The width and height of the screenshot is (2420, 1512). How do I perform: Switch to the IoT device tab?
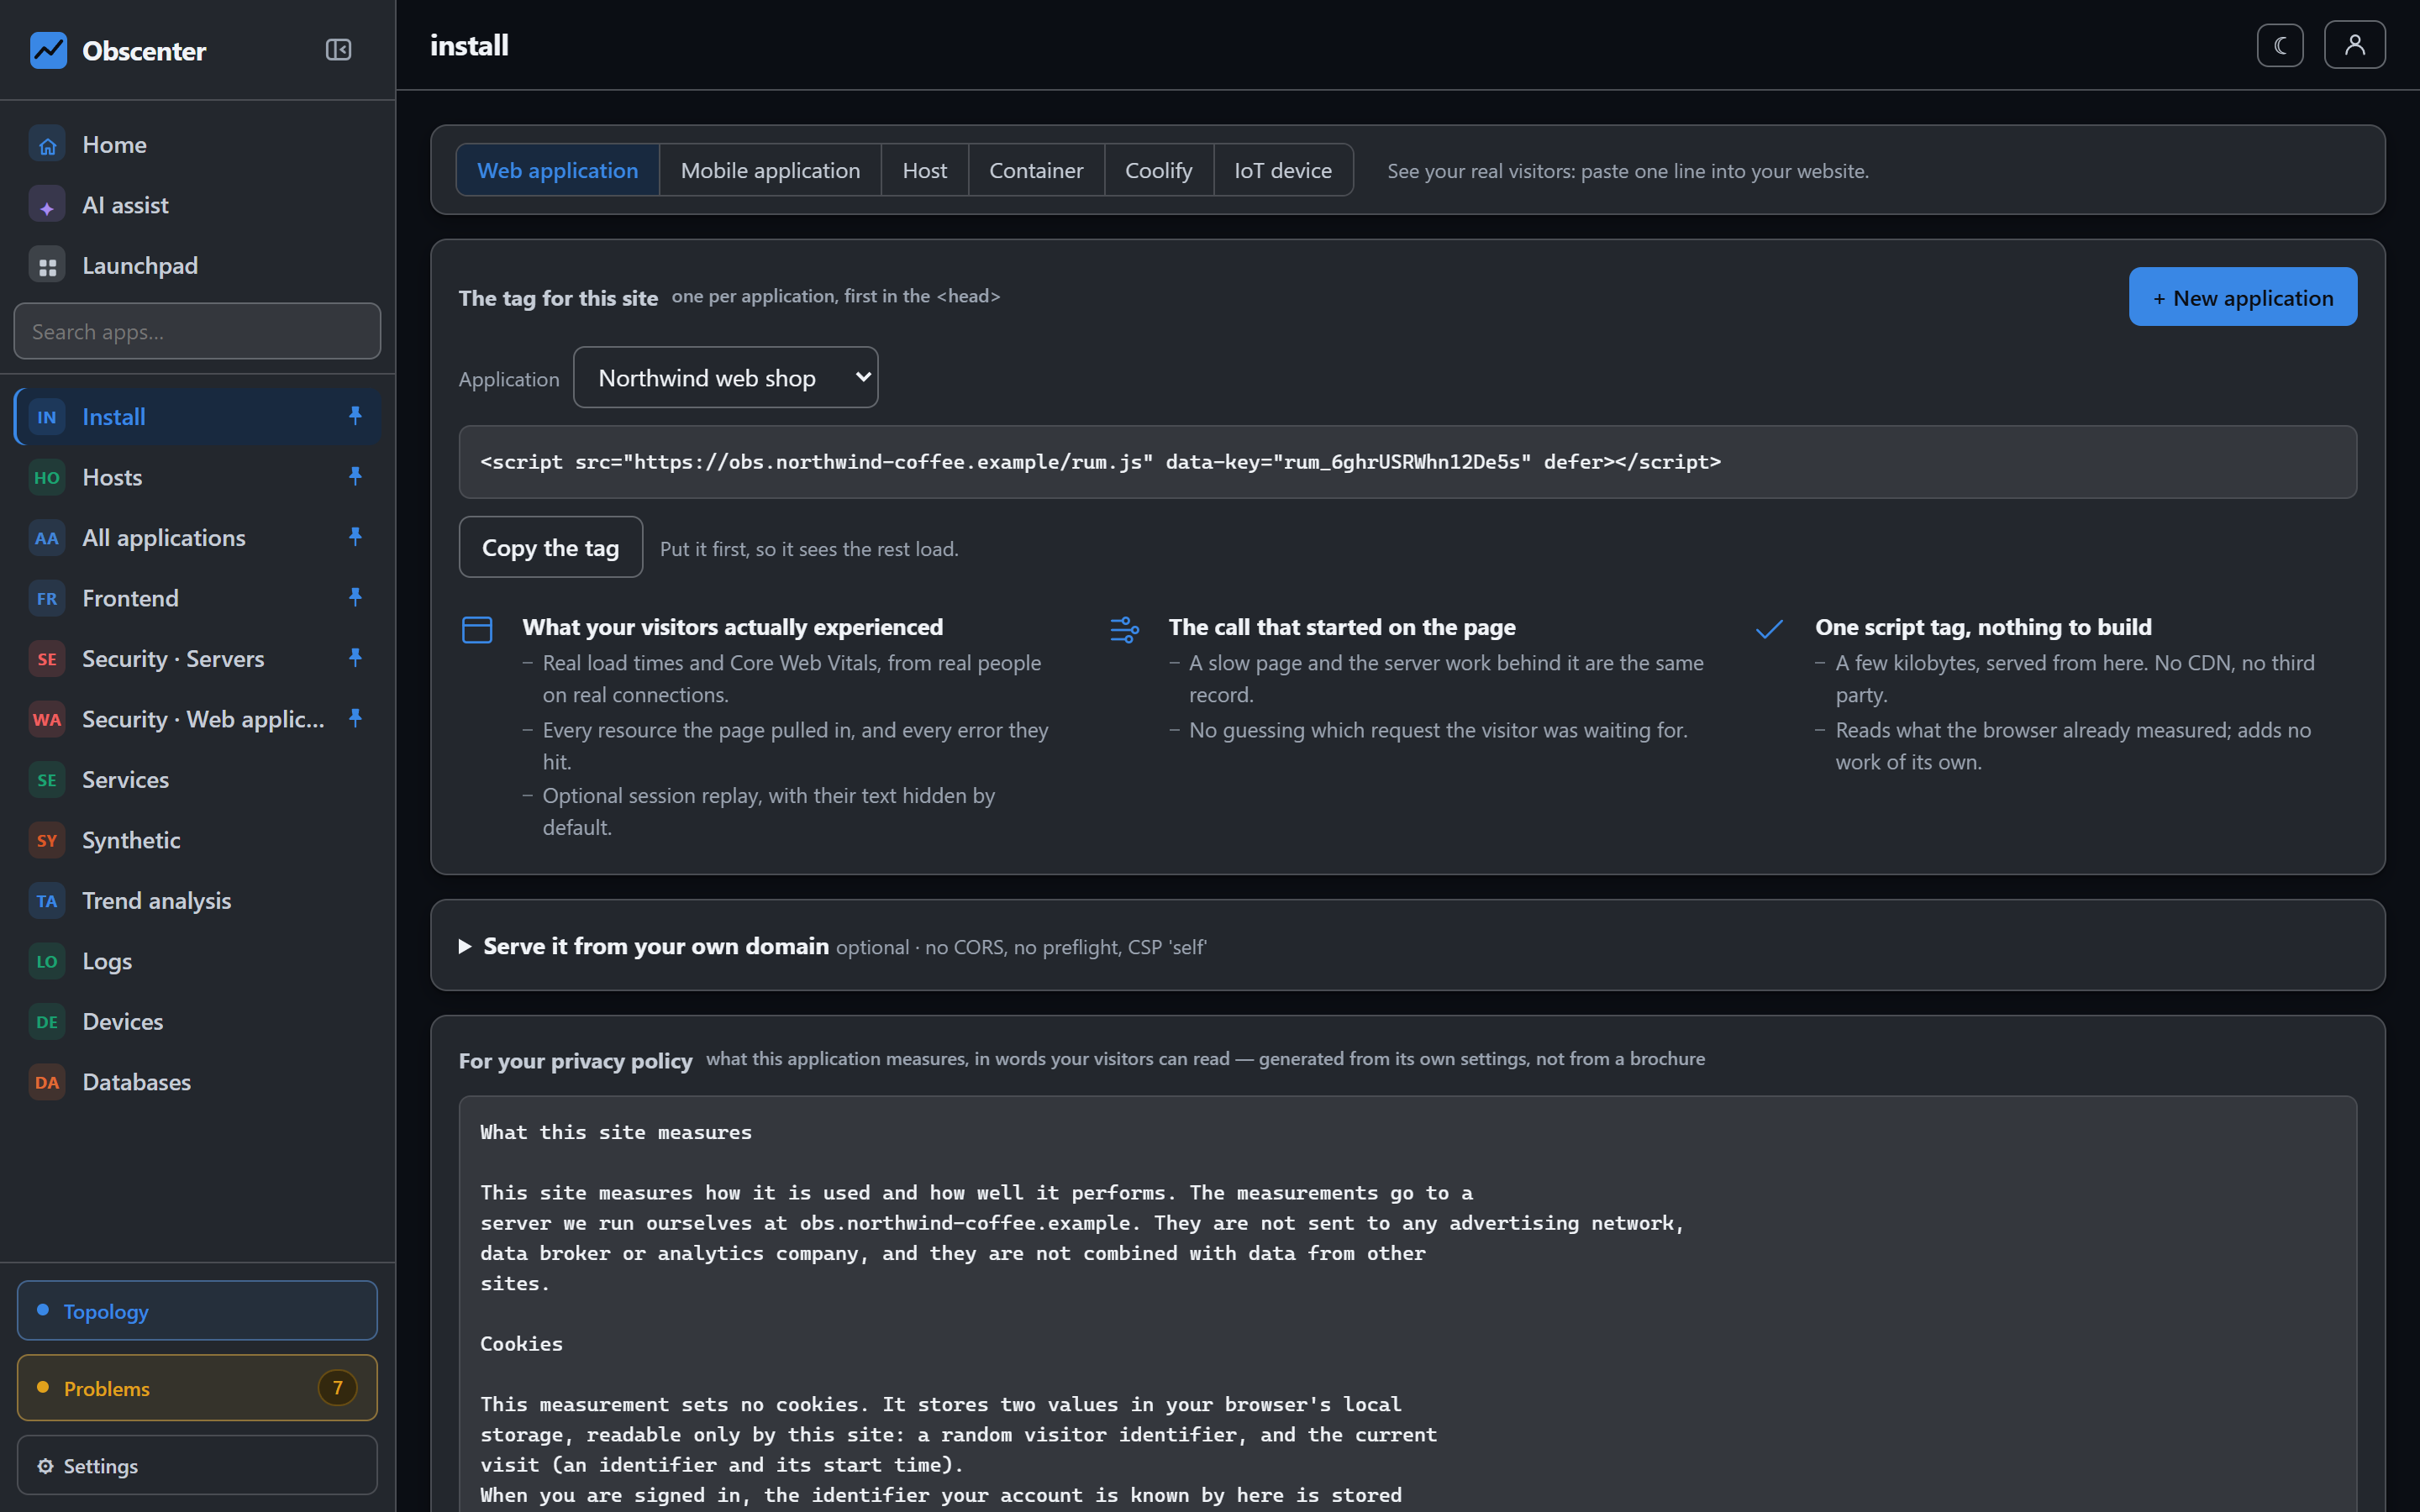[1283, 170]
